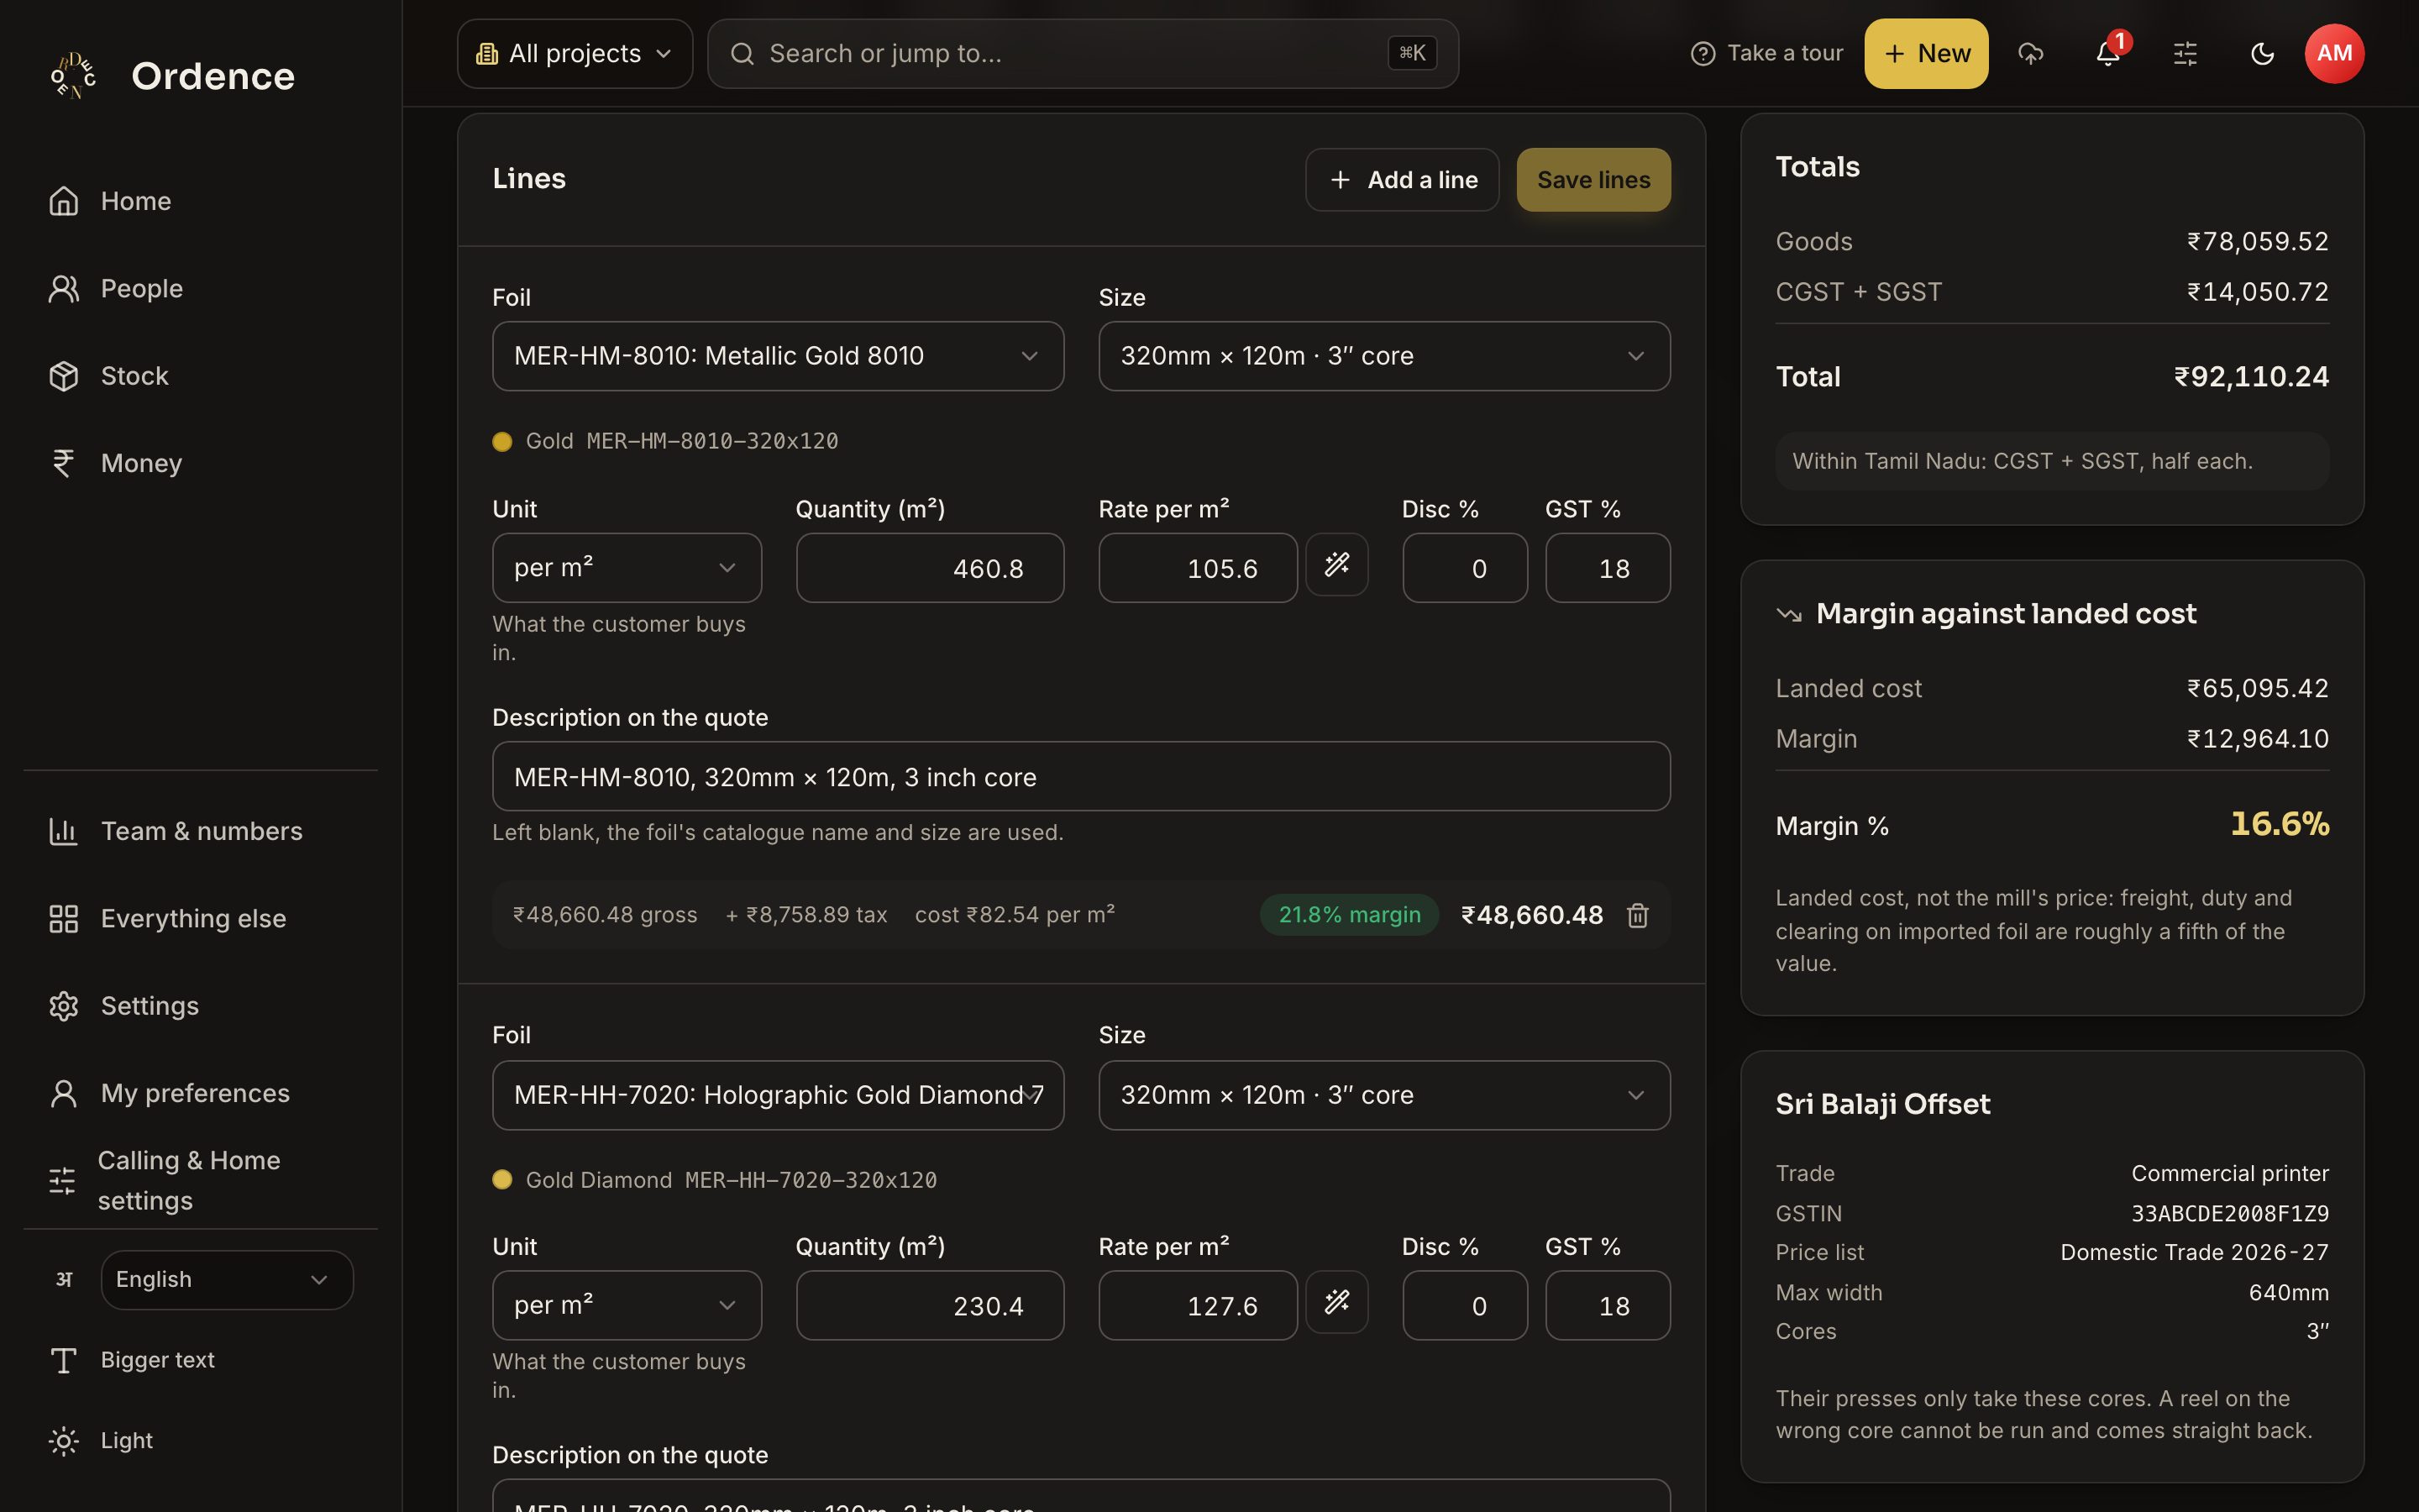
Task: Open notifications bell with red badge
Action: [2108, 53]
